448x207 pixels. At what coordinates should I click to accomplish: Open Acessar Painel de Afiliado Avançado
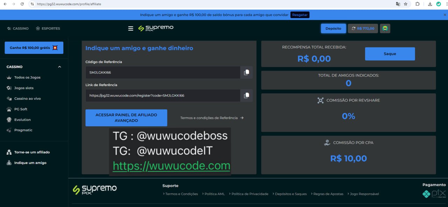[126, 118]
